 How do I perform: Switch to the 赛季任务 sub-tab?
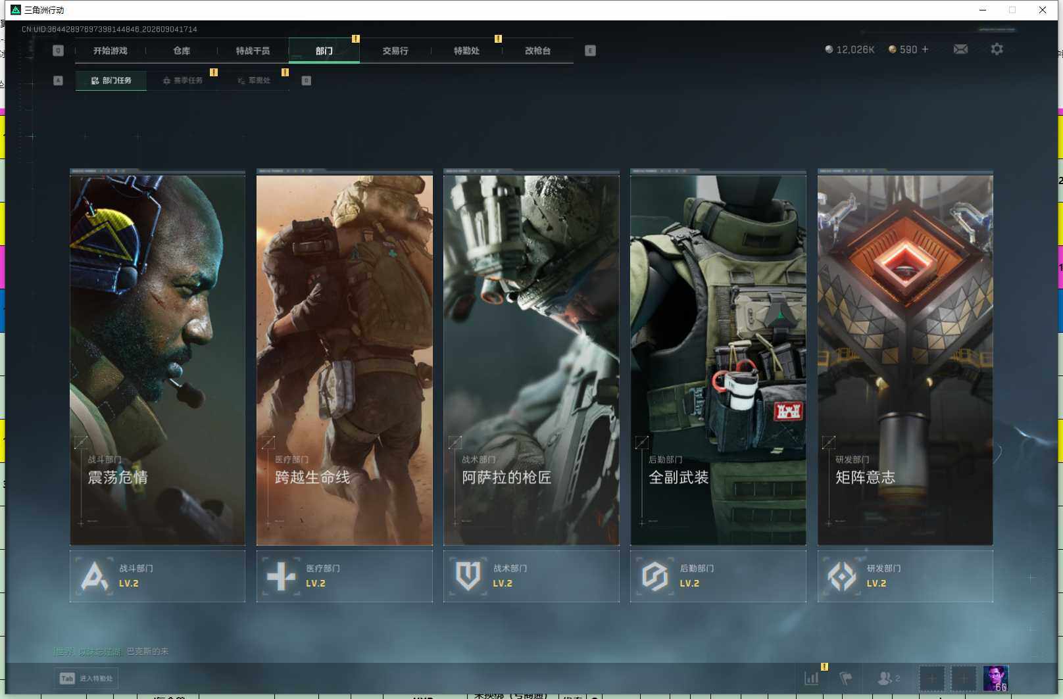click(183, 80)
